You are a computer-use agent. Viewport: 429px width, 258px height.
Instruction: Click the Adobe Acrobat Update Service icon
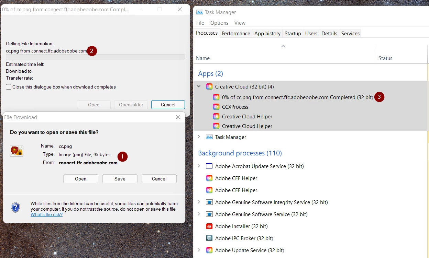pos(209,166)
